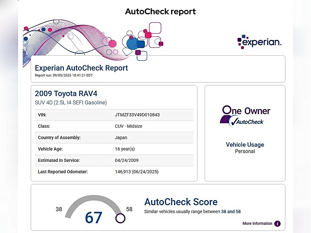Image resolution: width=311 pixels, height=233 pixels.
Task: Click the Experian AutoCheck Report heading
Action: [81, 68]
